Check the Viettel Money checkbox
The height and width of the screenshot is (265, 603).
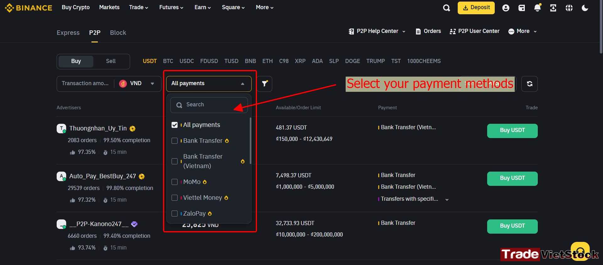click(x=175, y=198)
